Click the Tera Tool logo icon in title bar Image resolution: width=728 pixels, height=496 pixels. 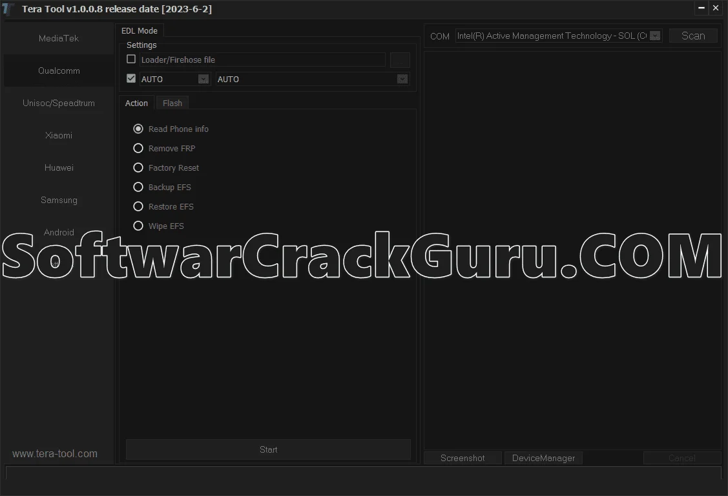point(8,9)
